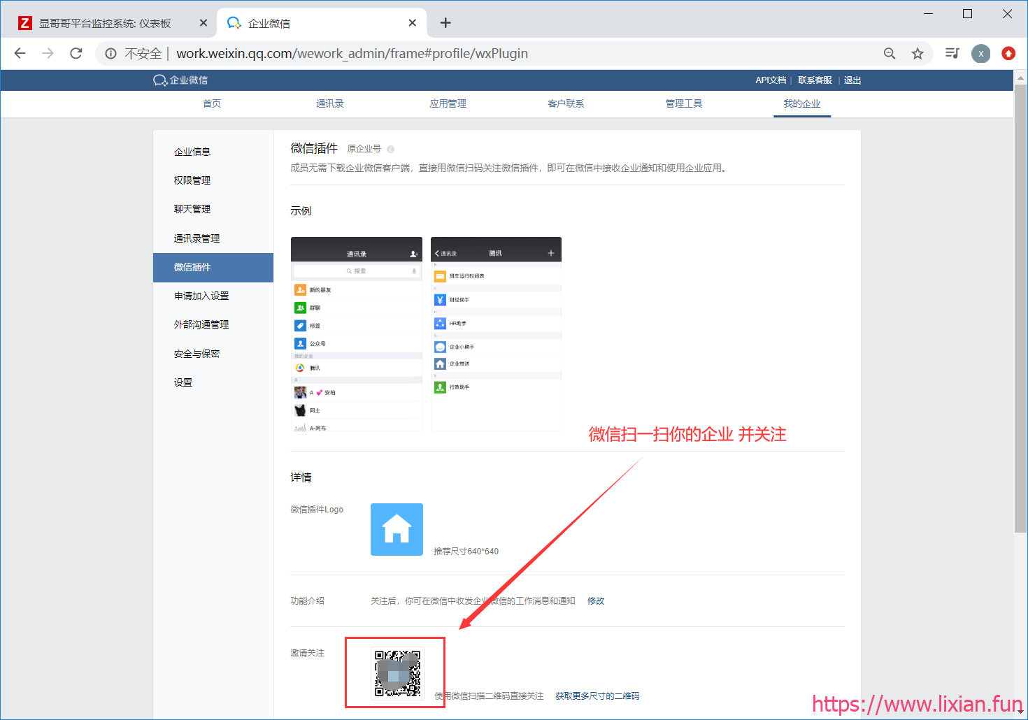Click the red browser update icon
The height and width of the screenshot is (720, 1028).
tap(1008, 54)
